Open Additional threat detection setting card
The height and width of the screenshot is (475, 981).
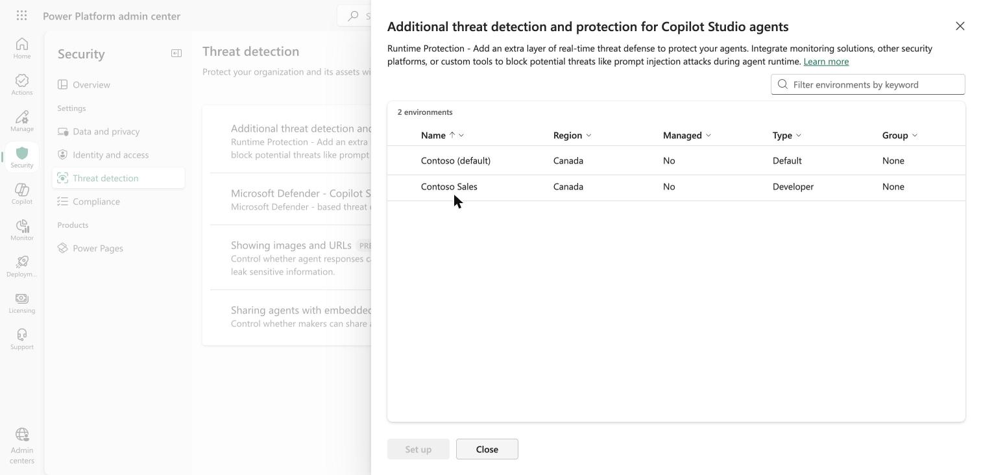(x=291, y=141)
